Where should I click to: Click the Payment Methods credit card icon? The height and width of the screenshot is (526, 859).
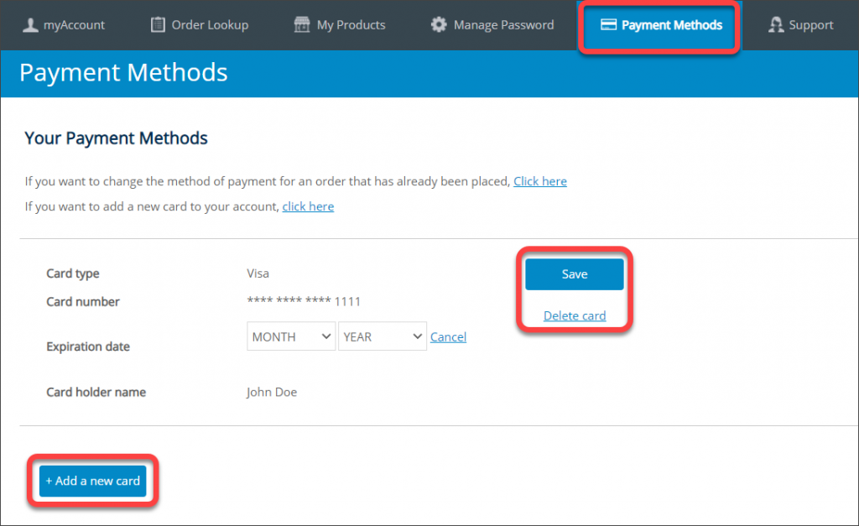click(x=609, y=24)
